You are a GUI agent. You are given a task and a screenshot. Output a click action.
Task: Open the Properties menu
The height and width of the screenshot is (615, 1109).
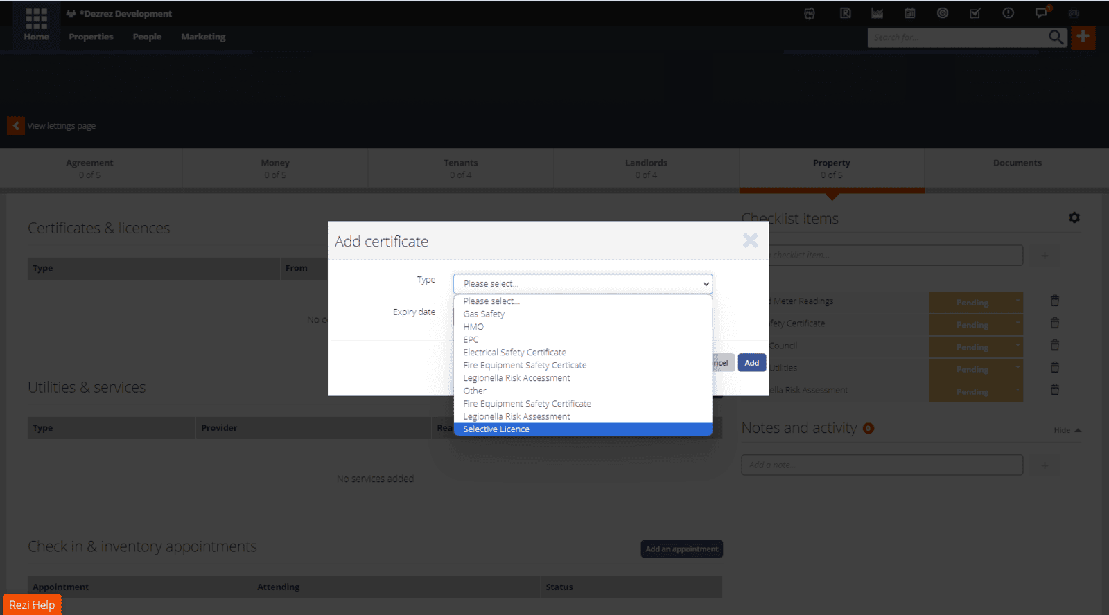click(x=91, y=37)
